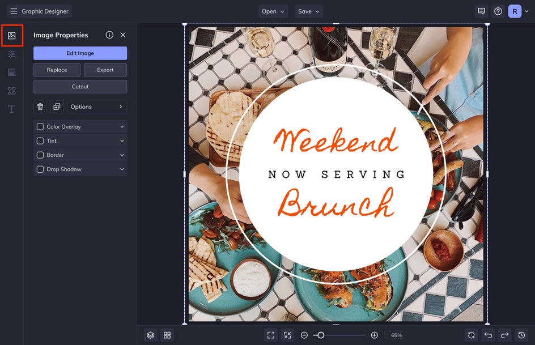535x345 pixels.
Task: Open the help question mark icon
Action: (x=498, y=11)
